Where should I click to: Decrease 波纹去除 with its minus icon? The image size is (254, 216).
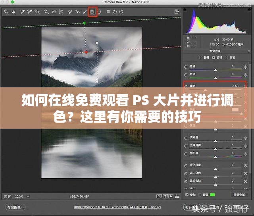[x=186, y=181]
